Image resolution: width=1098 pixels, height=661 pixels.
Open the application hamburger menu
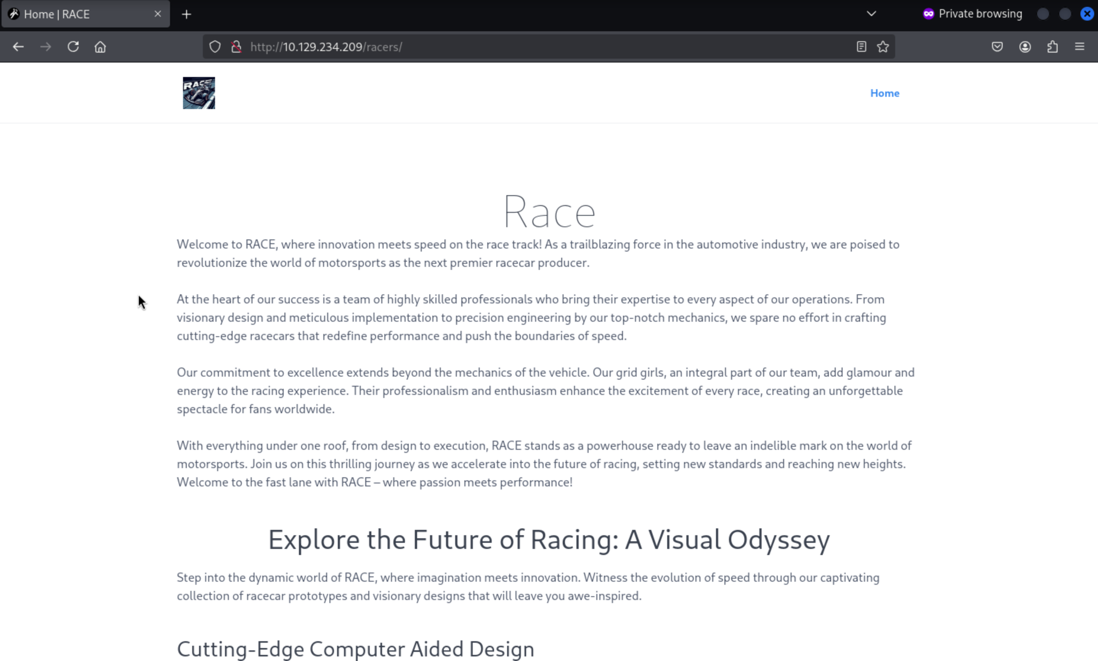click(1080, 47)
